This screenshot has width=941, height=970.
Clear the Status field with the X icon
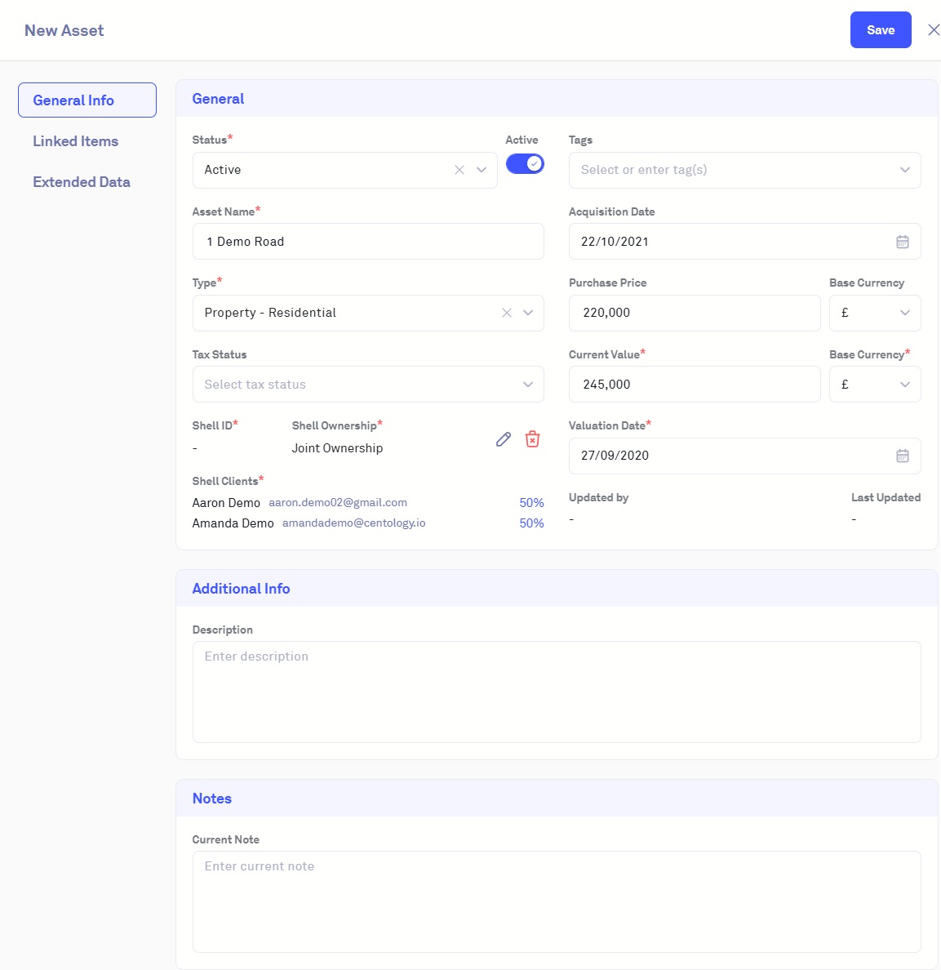pos(459,170)
